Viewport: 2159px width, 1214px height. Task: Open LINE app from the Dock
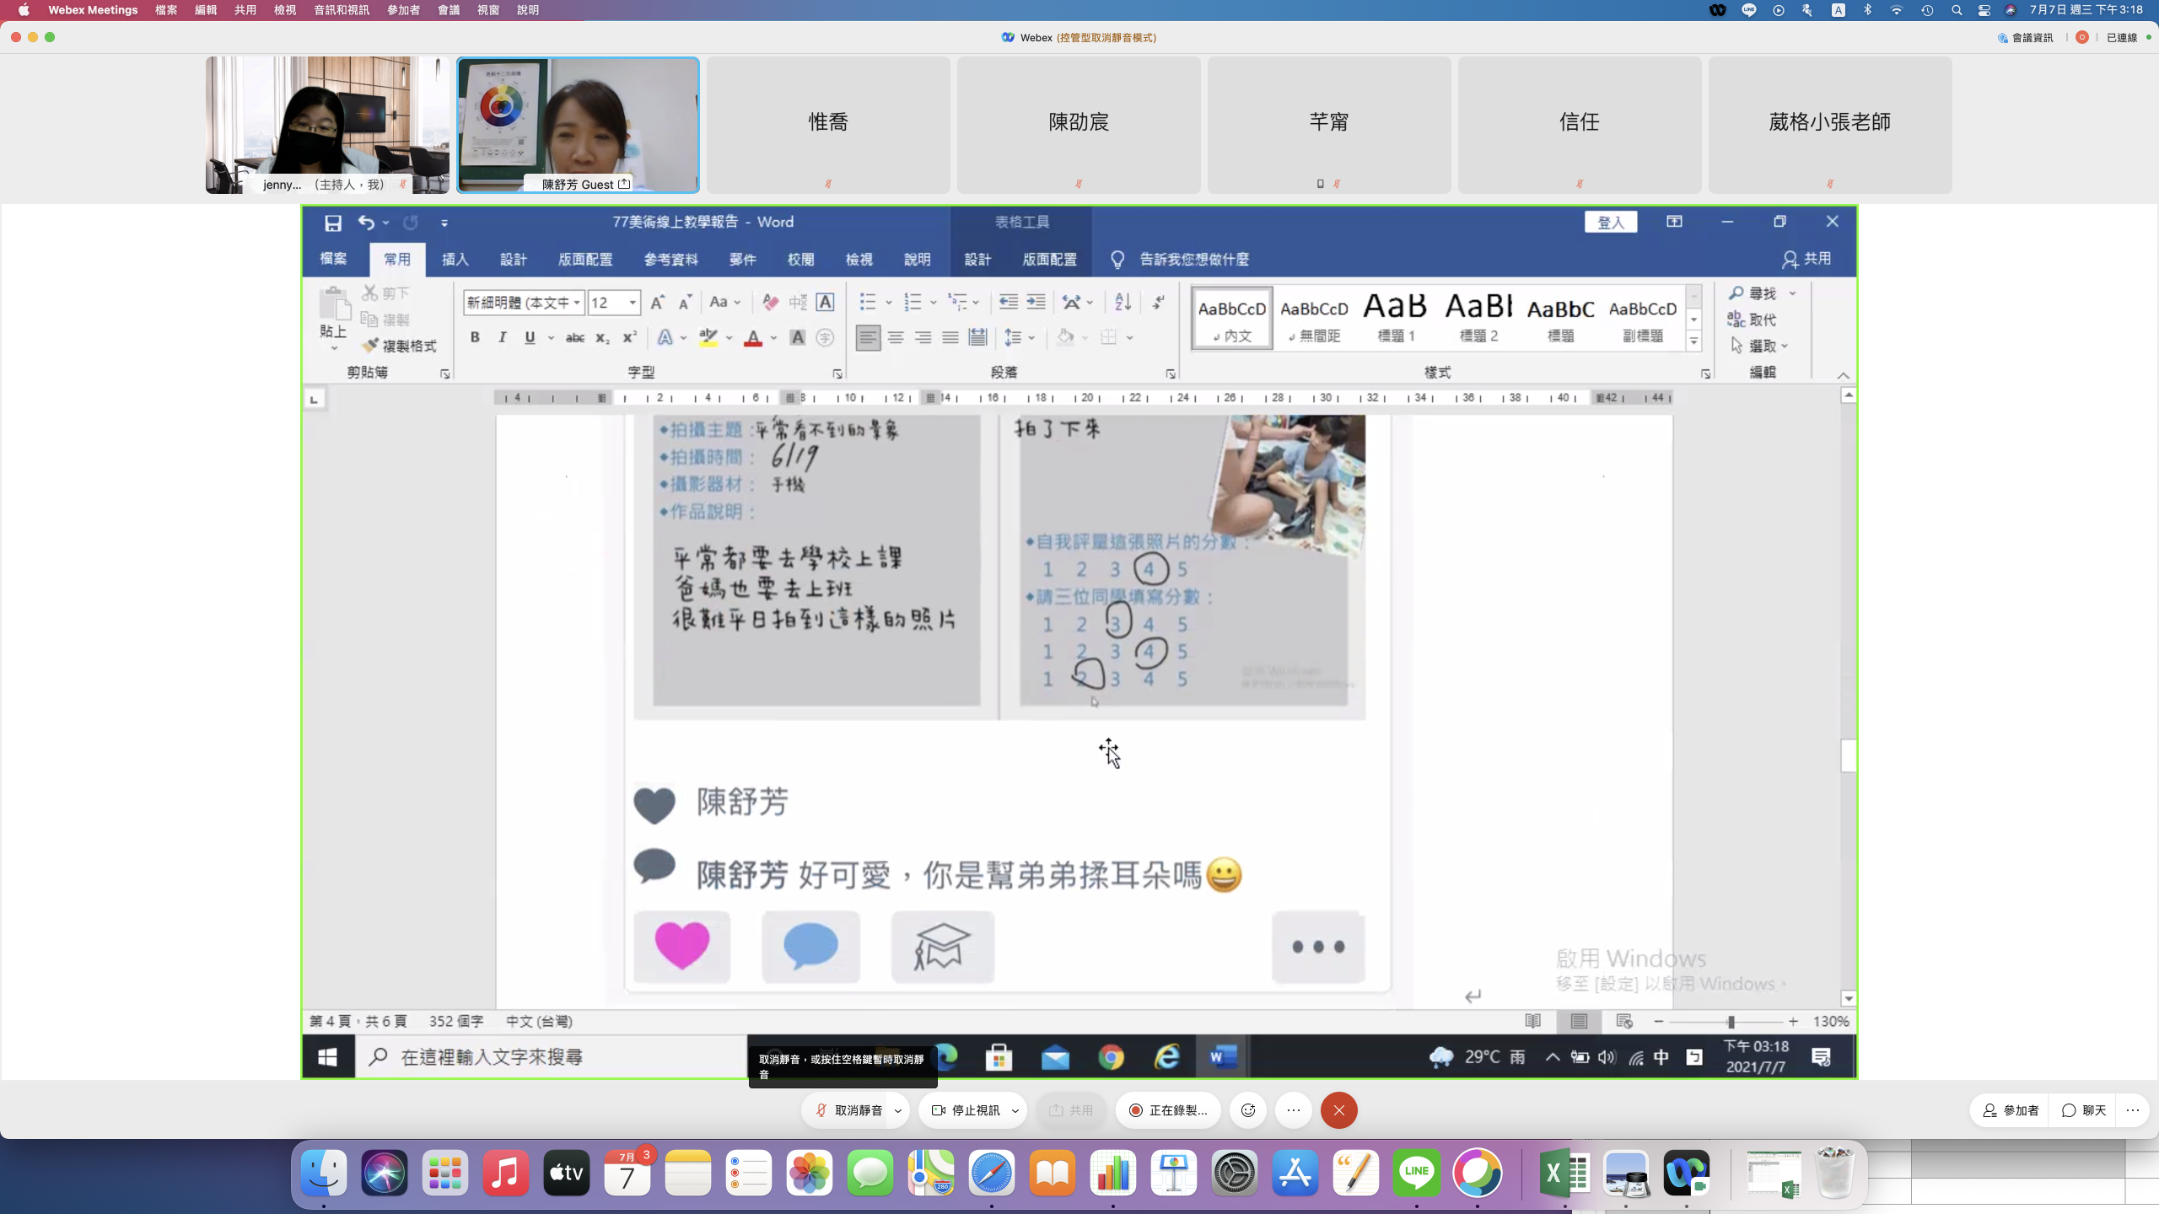(1416, 1173)
